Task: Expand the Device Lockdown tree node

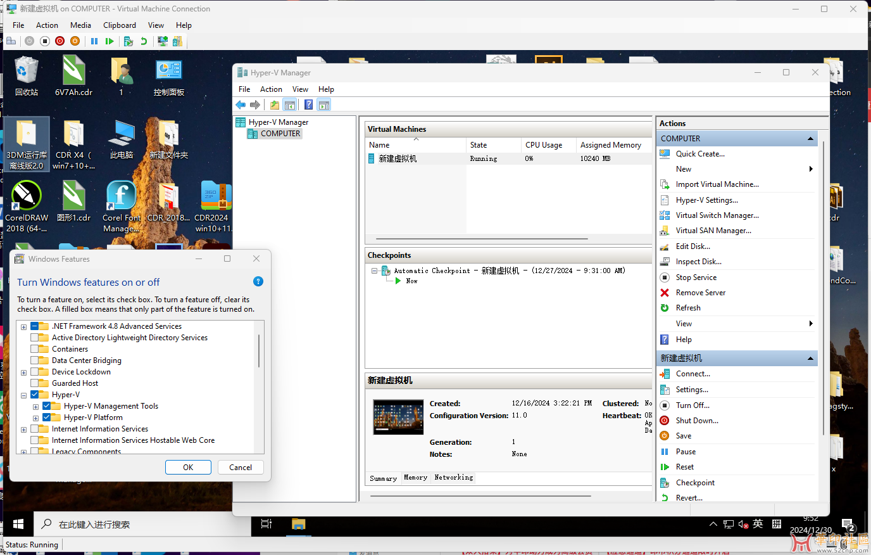Action: 23,373
